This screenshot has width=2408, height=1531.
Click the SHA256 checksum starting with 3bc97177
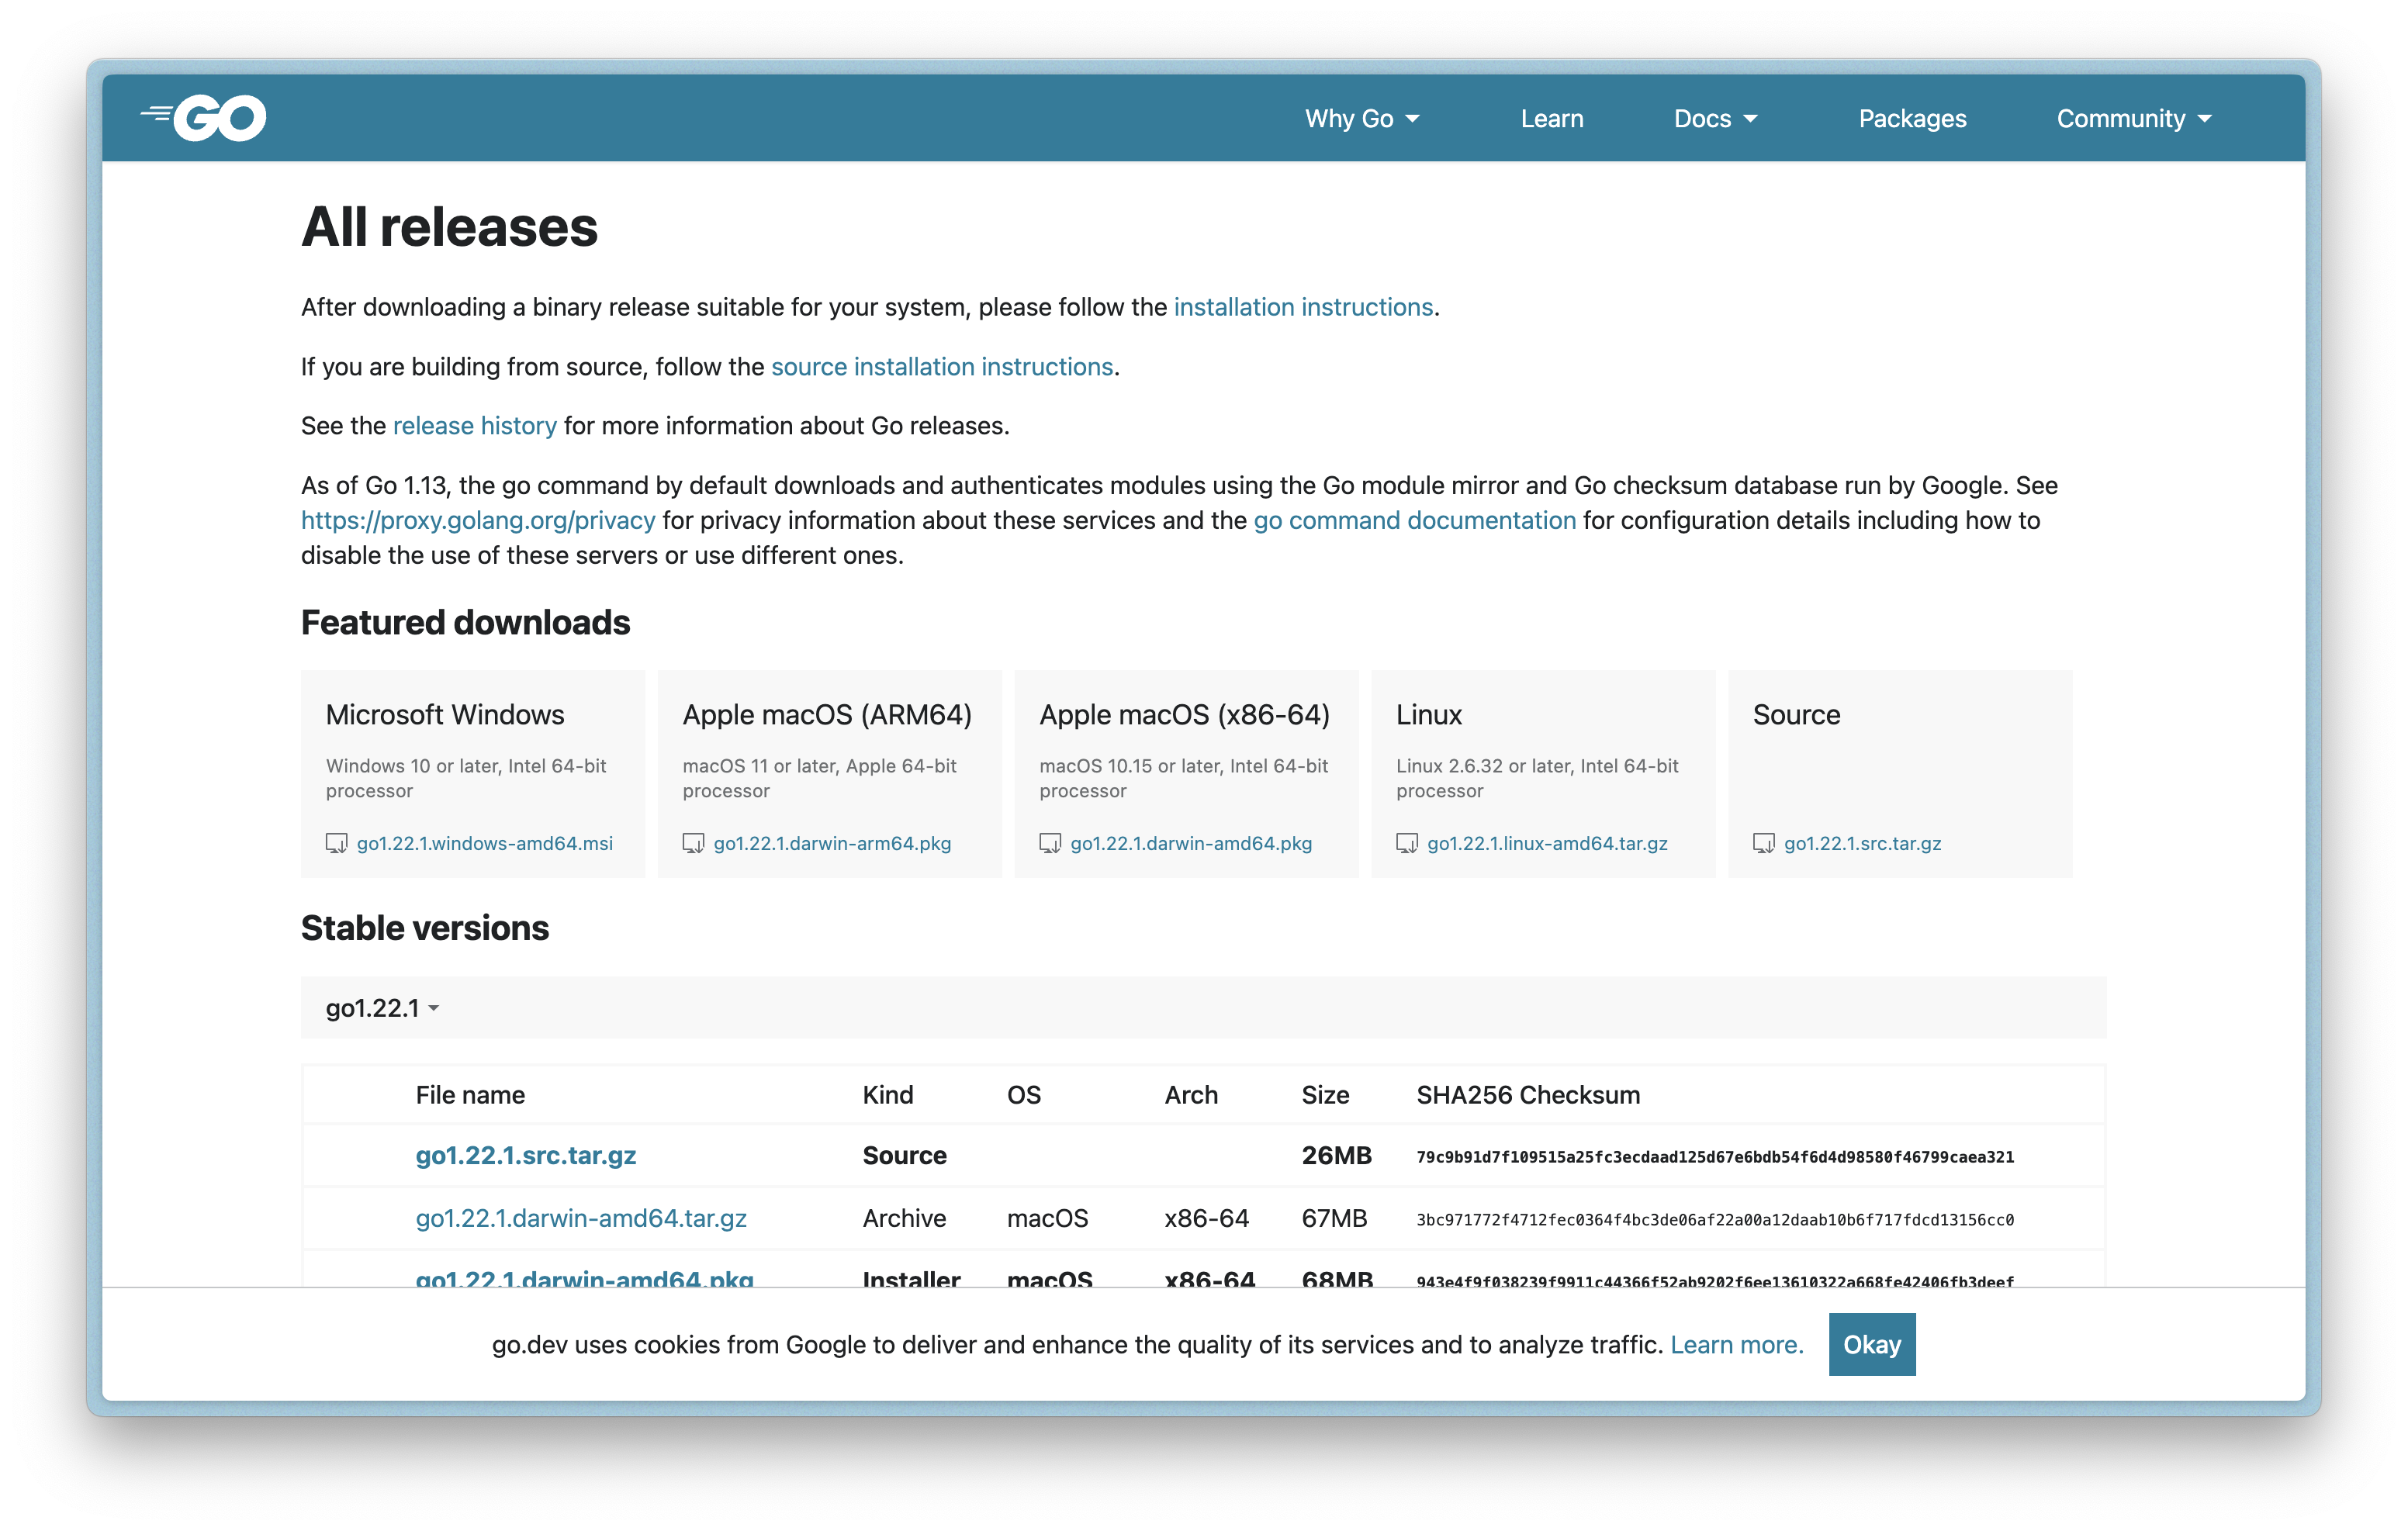pyautogui.click(x=1714, y=1220)
